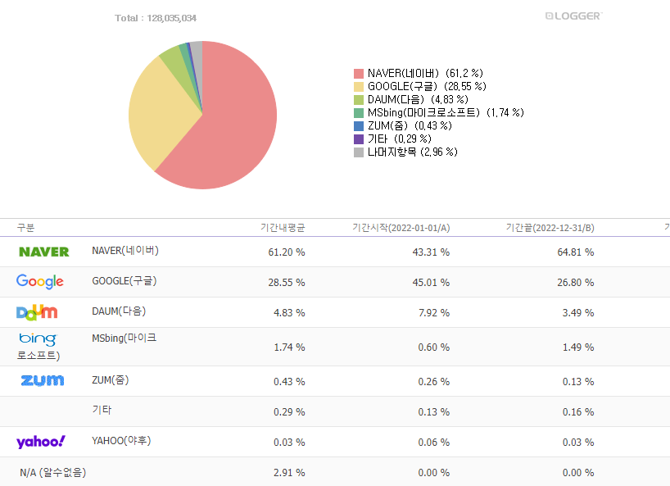Click GOOGLE period end value 26.80 %

point(576,283)
